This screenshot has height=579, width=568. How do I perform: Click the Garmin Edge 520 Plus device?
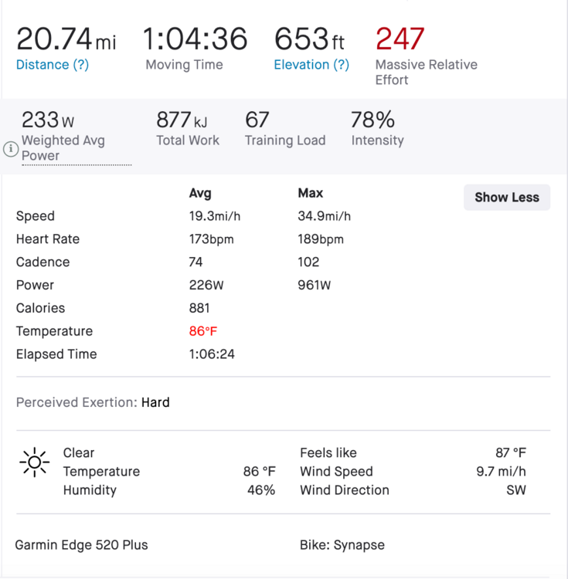81,545
